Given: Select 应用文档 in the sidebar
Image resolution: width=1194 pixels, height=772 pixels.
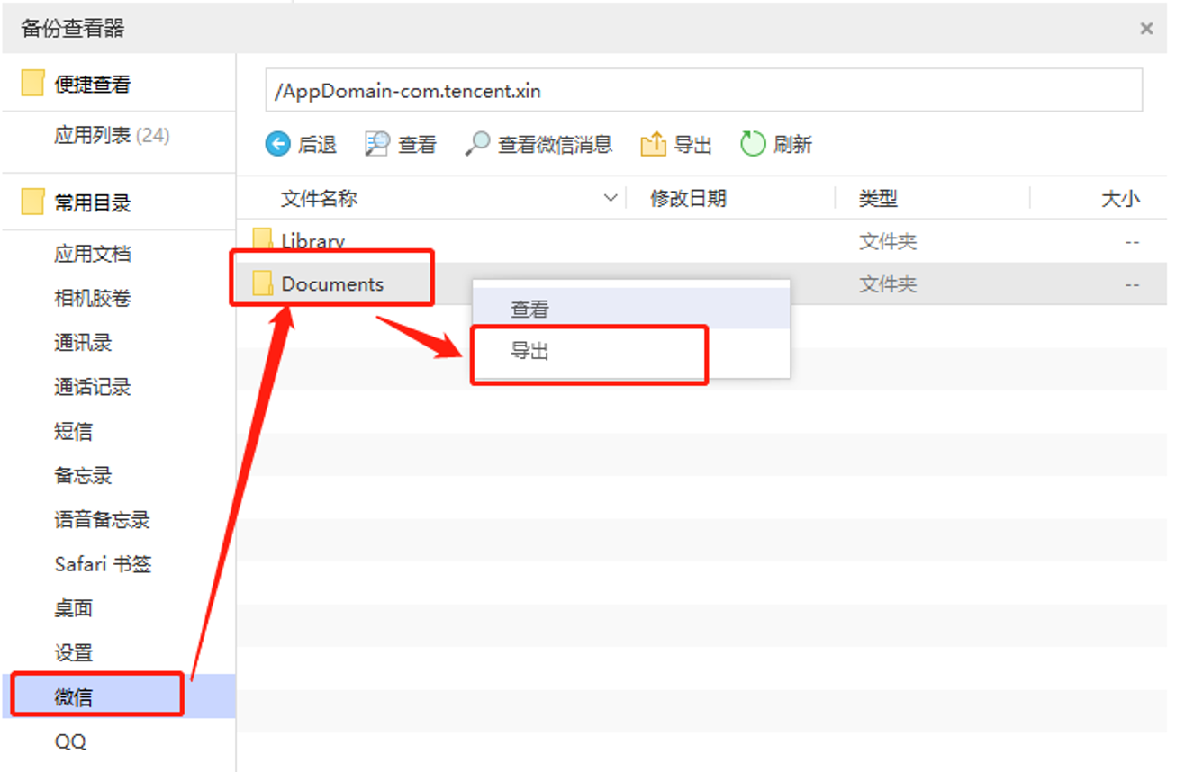Looking at the screenshot, I should point(93,254).
